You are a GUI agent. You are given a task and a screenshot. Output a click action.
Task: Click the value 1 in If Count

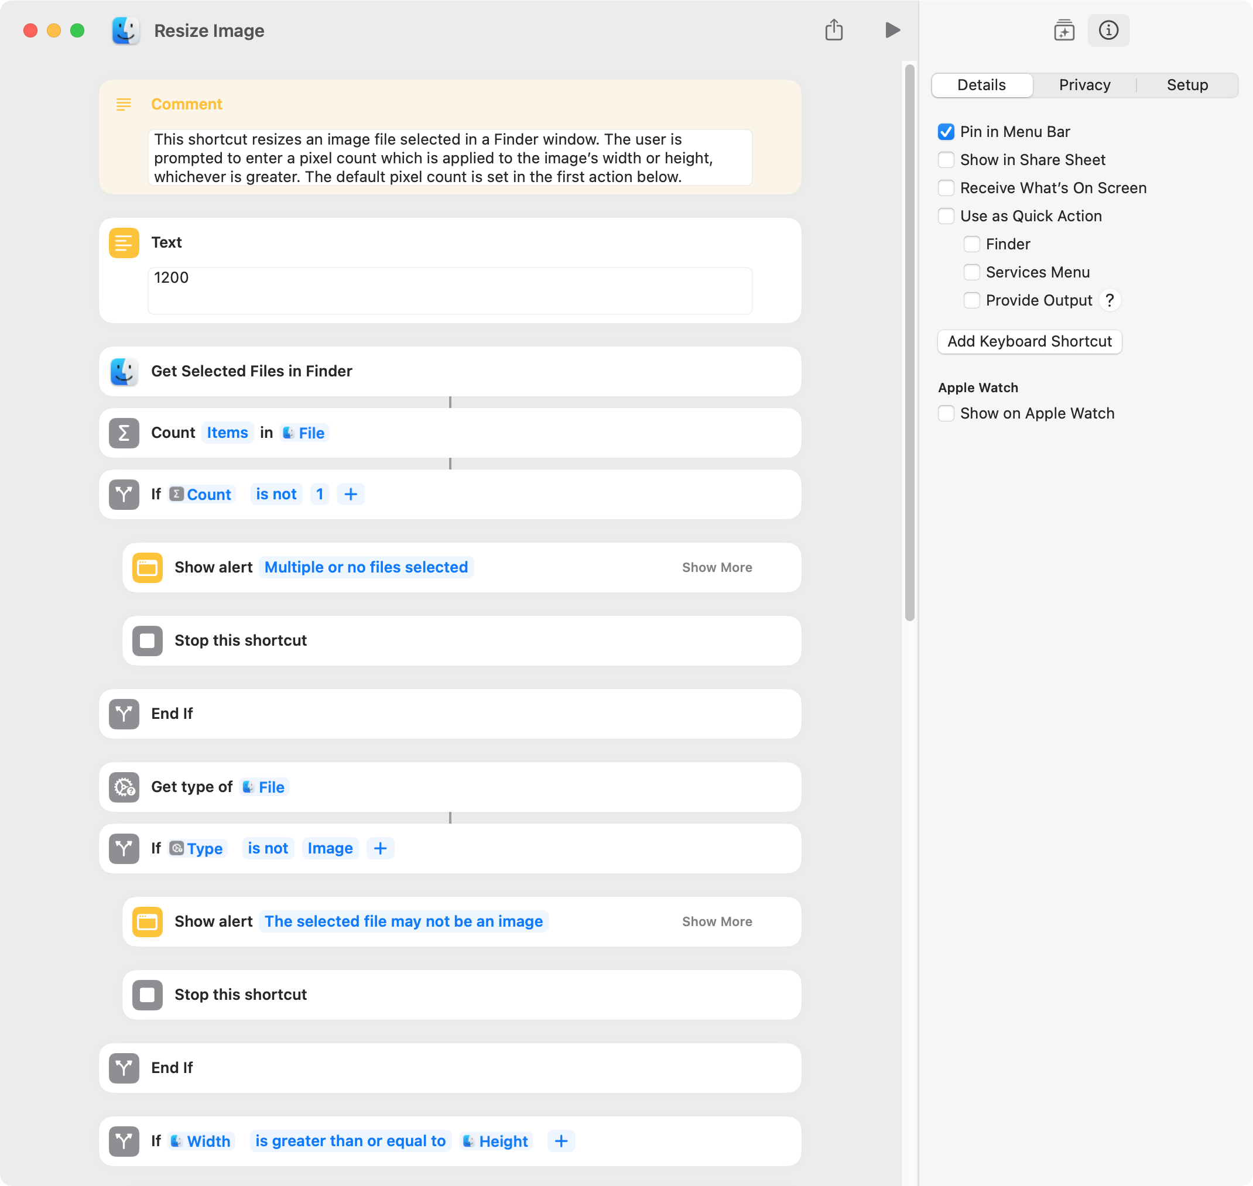pyautogui.click(x=320, y=495)
